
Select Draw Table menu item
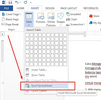coord(46,75)
